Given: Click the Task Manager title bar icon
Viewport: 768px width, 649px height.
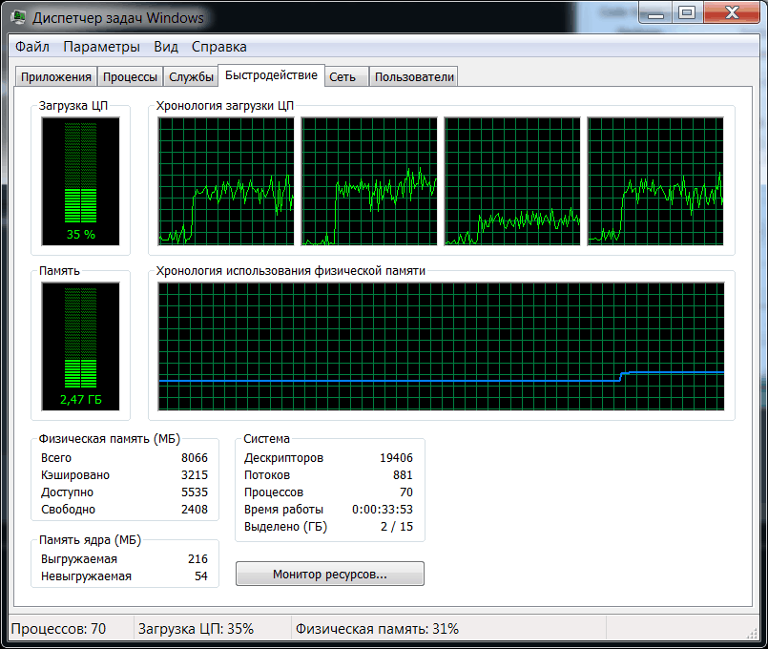Looking at the screenshot, I should pos(19,17).
